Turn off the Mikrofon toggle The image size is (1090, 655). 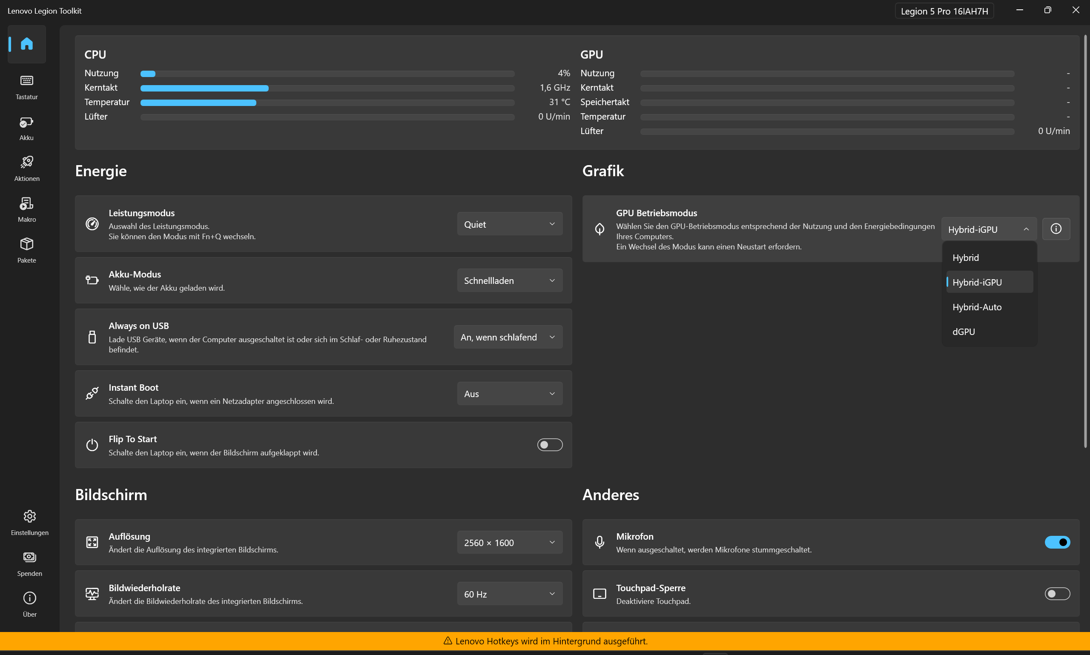pos(1057,542)
